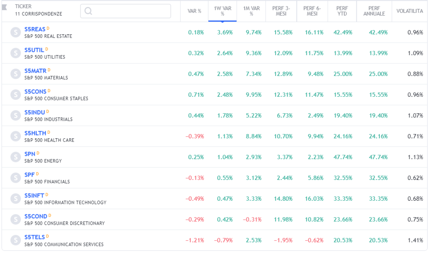The height and width of the screenshot is (253, 429).
Task: Open the S5COND ticker link
Action: point(36,216)
